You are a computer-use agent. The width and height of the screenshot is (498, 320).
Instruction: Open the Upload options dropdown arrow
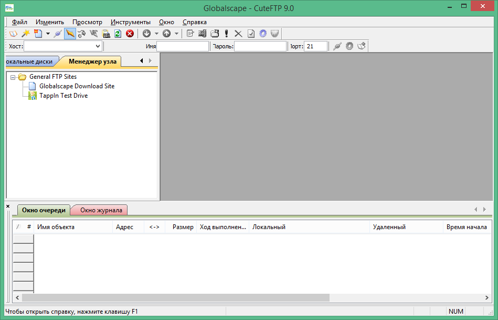pyautogui.click(x=176, y=34)
